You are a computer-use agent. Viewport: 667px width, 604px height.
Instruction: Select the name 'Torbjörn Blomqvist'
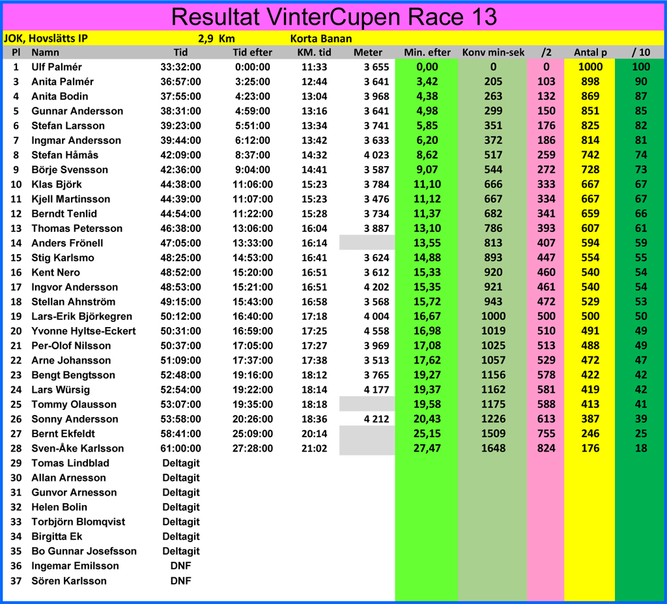(x=78, y=522)
